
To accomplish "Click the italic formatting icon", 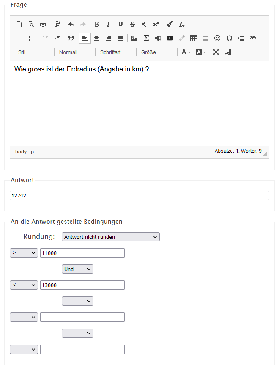I will [x=108, y=24].
